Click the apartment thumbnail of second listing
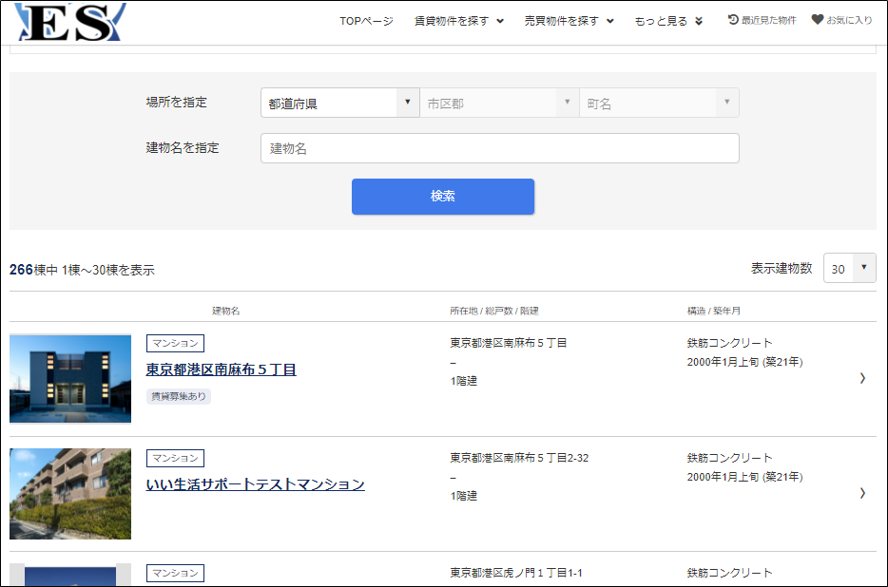Image resolution: width=888 pixels, height=587 pixels. 70,494
